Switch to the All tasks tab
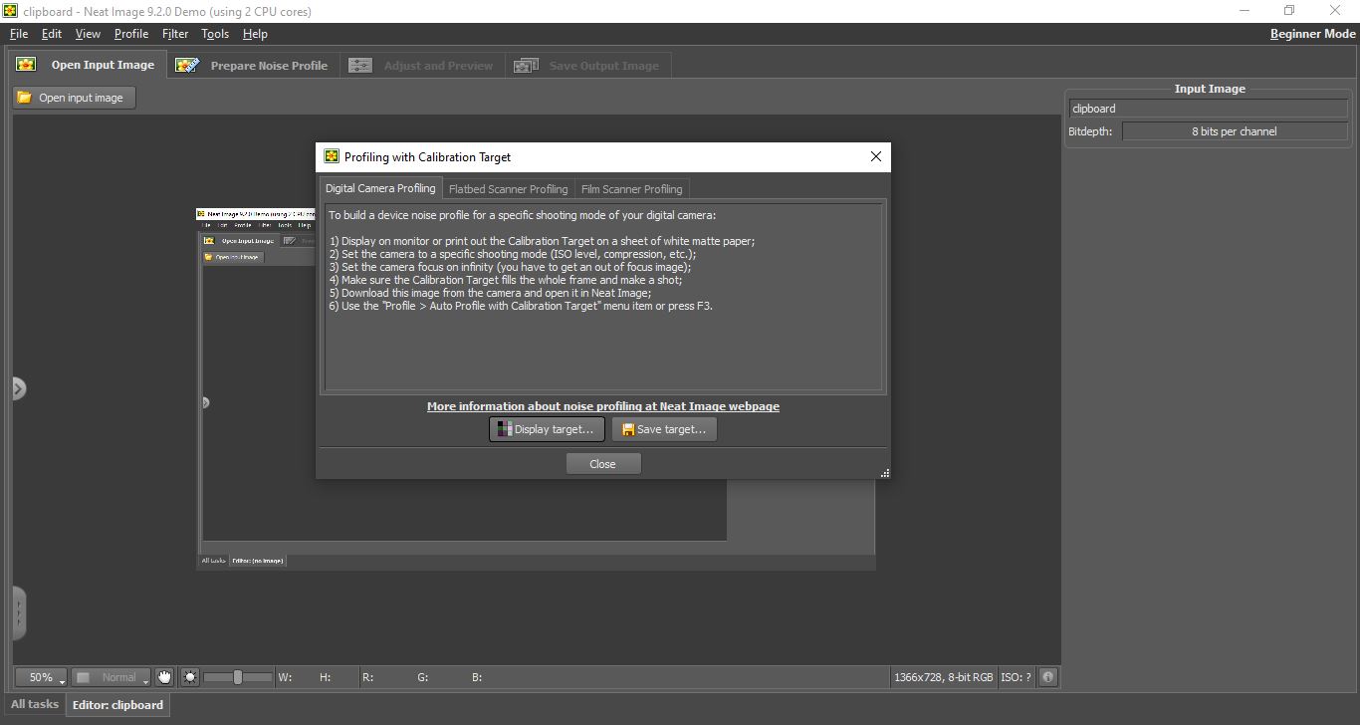Viewport: 1360px width, 725px height. pyautogui.click(x=35, y=704)
